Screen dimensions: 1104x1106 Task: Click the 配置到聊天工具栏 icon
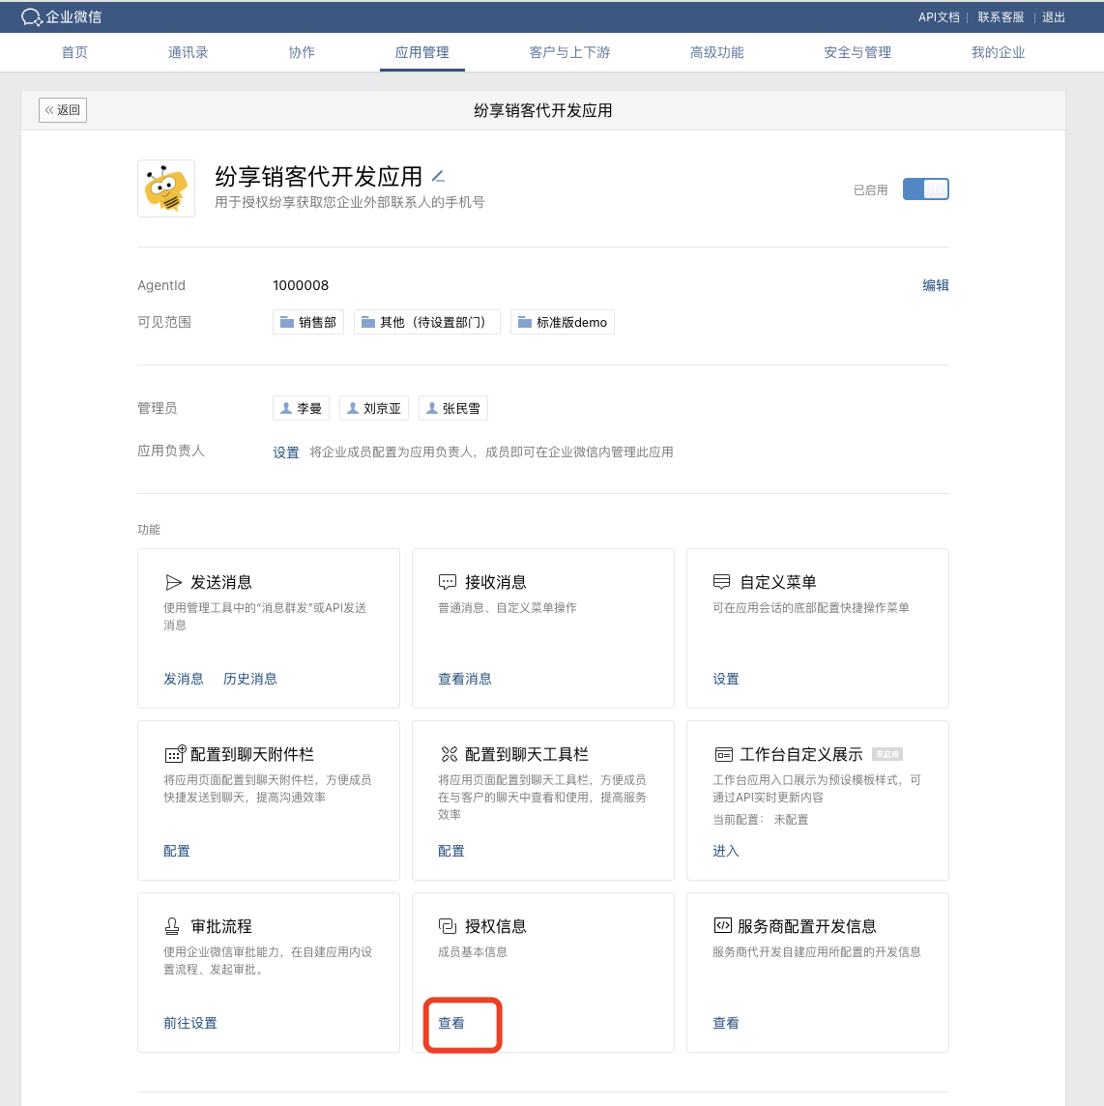coord(449,754)
